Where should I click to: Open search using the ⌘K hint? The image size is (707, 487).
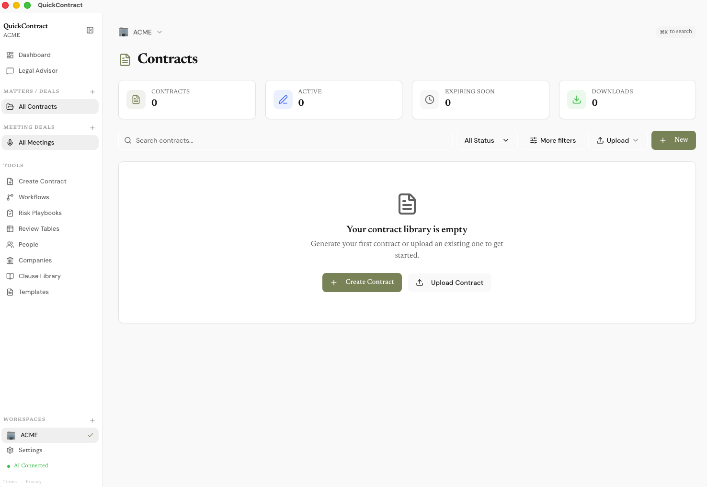(x=676, y=32)
